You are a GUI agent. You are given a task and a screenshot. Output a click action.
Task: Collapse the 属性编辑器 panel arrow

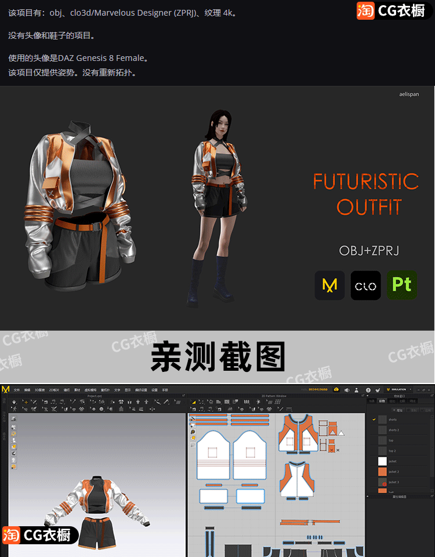(x=368, y=496)
